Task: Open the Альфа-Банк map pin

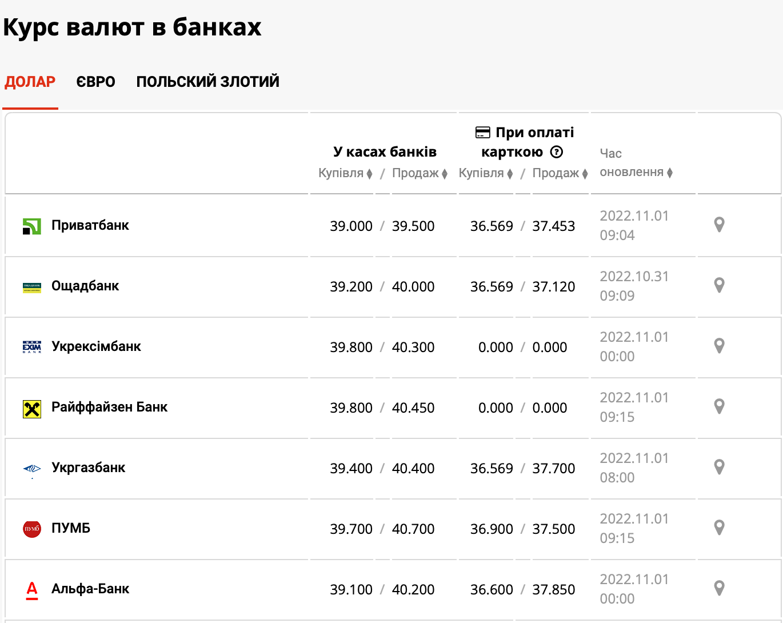Action: coord(719,588)
